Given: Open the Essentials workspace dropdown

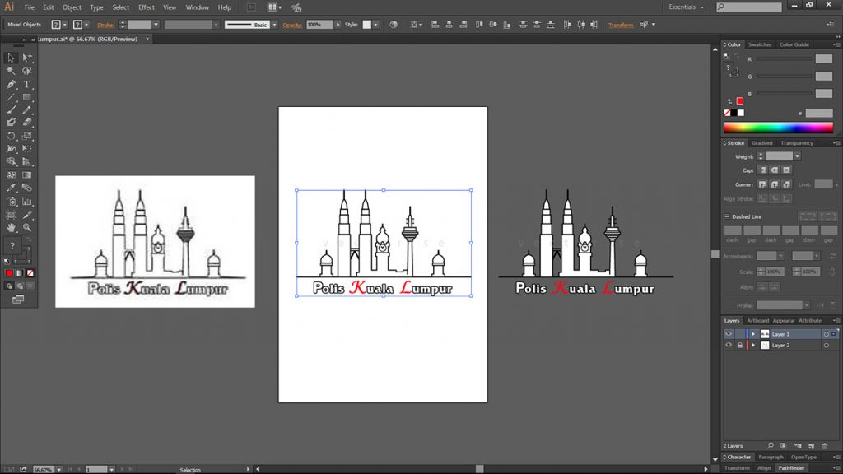Looking at the screenshot, I should (686, 7).
